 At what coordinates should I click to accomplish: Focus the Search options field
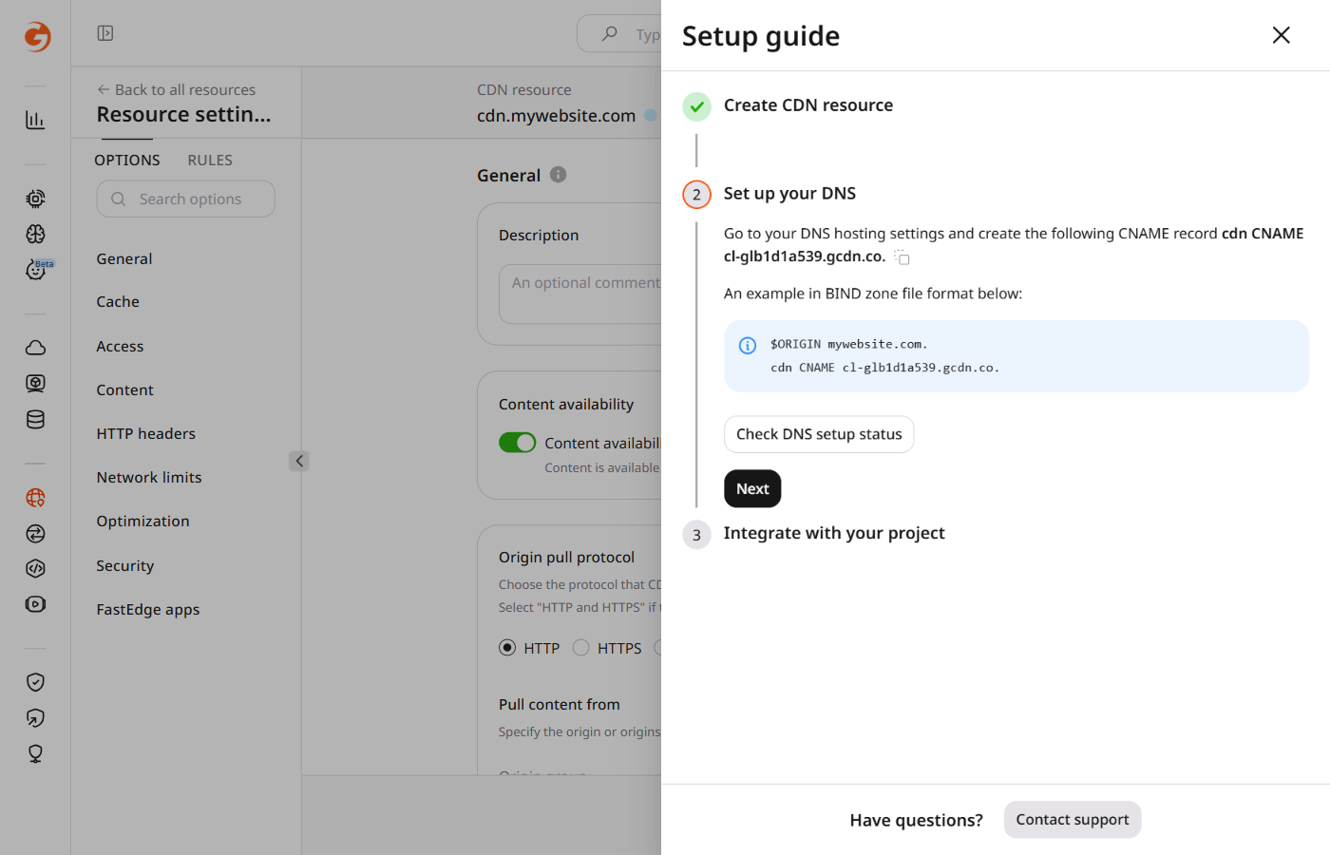click(185, 199)
